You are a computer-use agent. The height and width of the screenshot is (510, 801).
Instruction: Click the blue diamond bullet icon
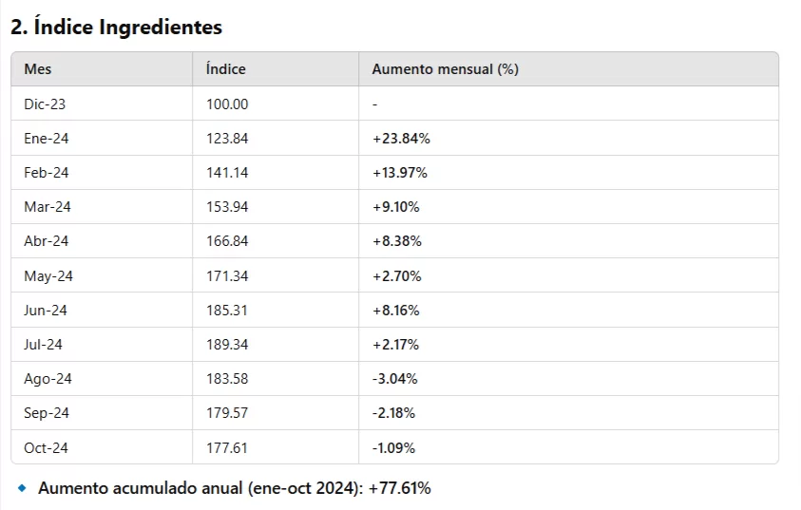[23, 488]
